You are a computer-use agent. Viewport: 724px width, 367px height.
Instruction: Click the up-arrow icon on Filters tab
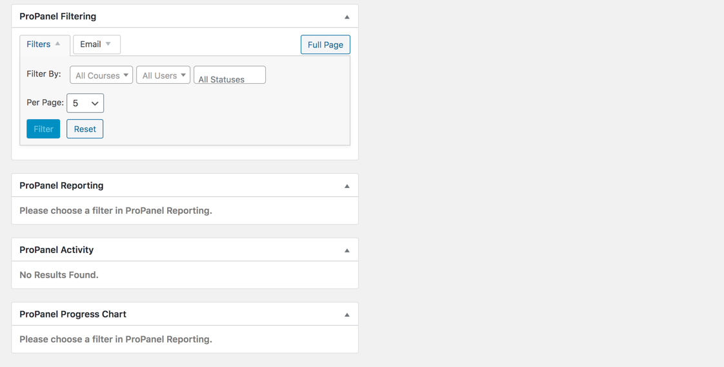57,44
